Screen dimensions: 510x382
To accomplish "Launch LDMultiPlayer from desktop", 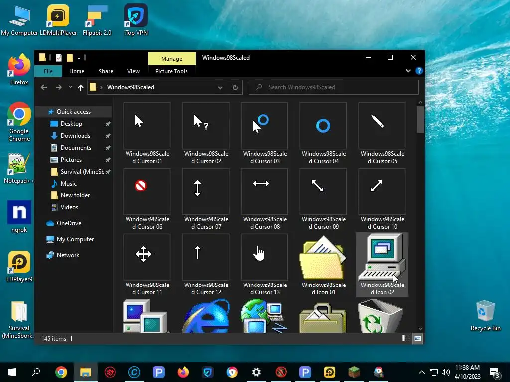I will coord(58,20).
